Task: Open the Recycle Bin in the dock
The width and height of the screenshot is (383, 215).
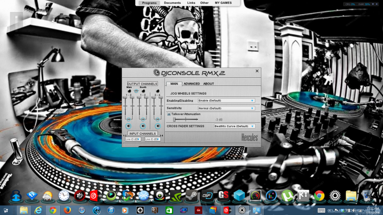Action: 366,195
